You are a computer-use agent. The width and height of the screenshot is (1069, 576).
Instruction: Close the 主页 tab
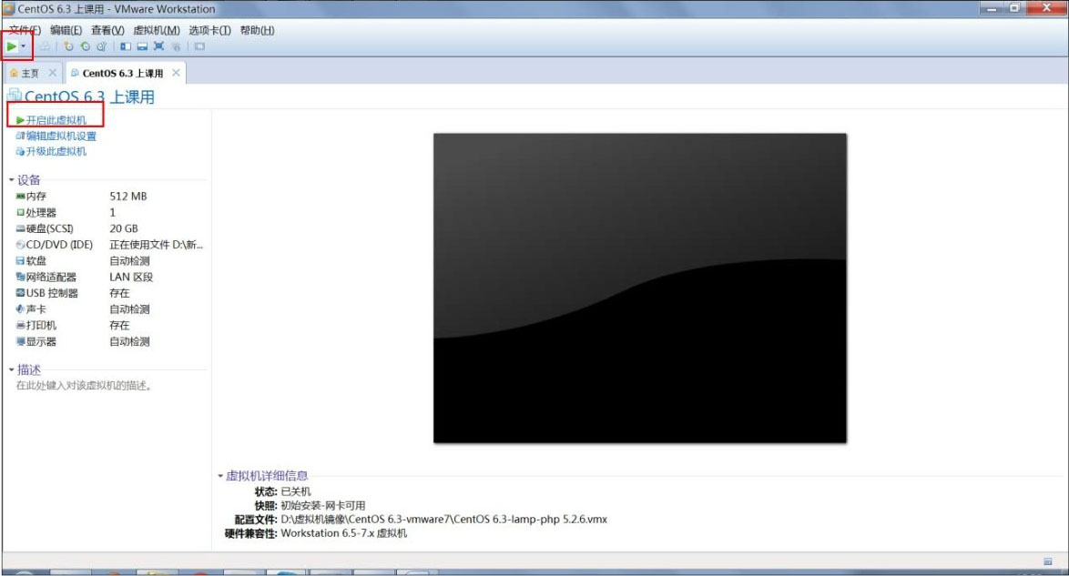[x=53, y=72]
